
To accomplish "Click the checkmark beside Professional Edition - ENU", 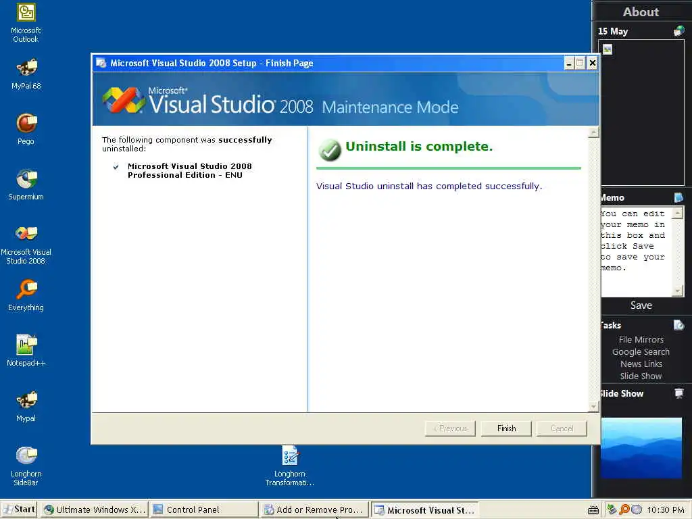I will click(x=116, y=167).
